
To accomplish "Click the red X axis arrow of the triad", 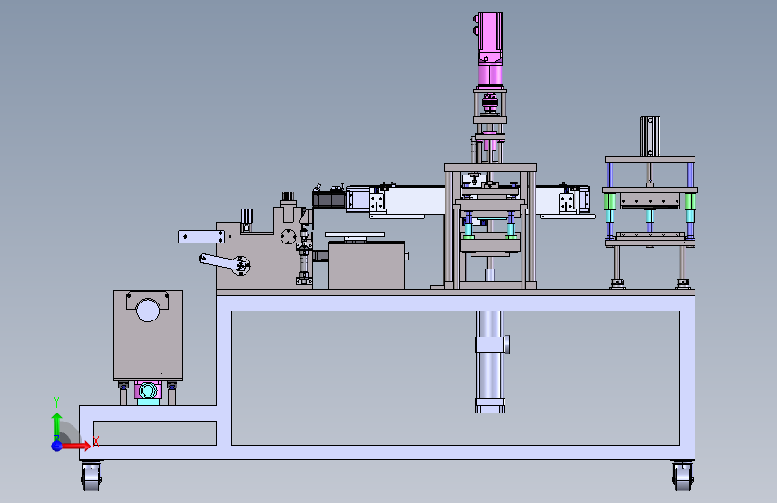I will (75, 446).
